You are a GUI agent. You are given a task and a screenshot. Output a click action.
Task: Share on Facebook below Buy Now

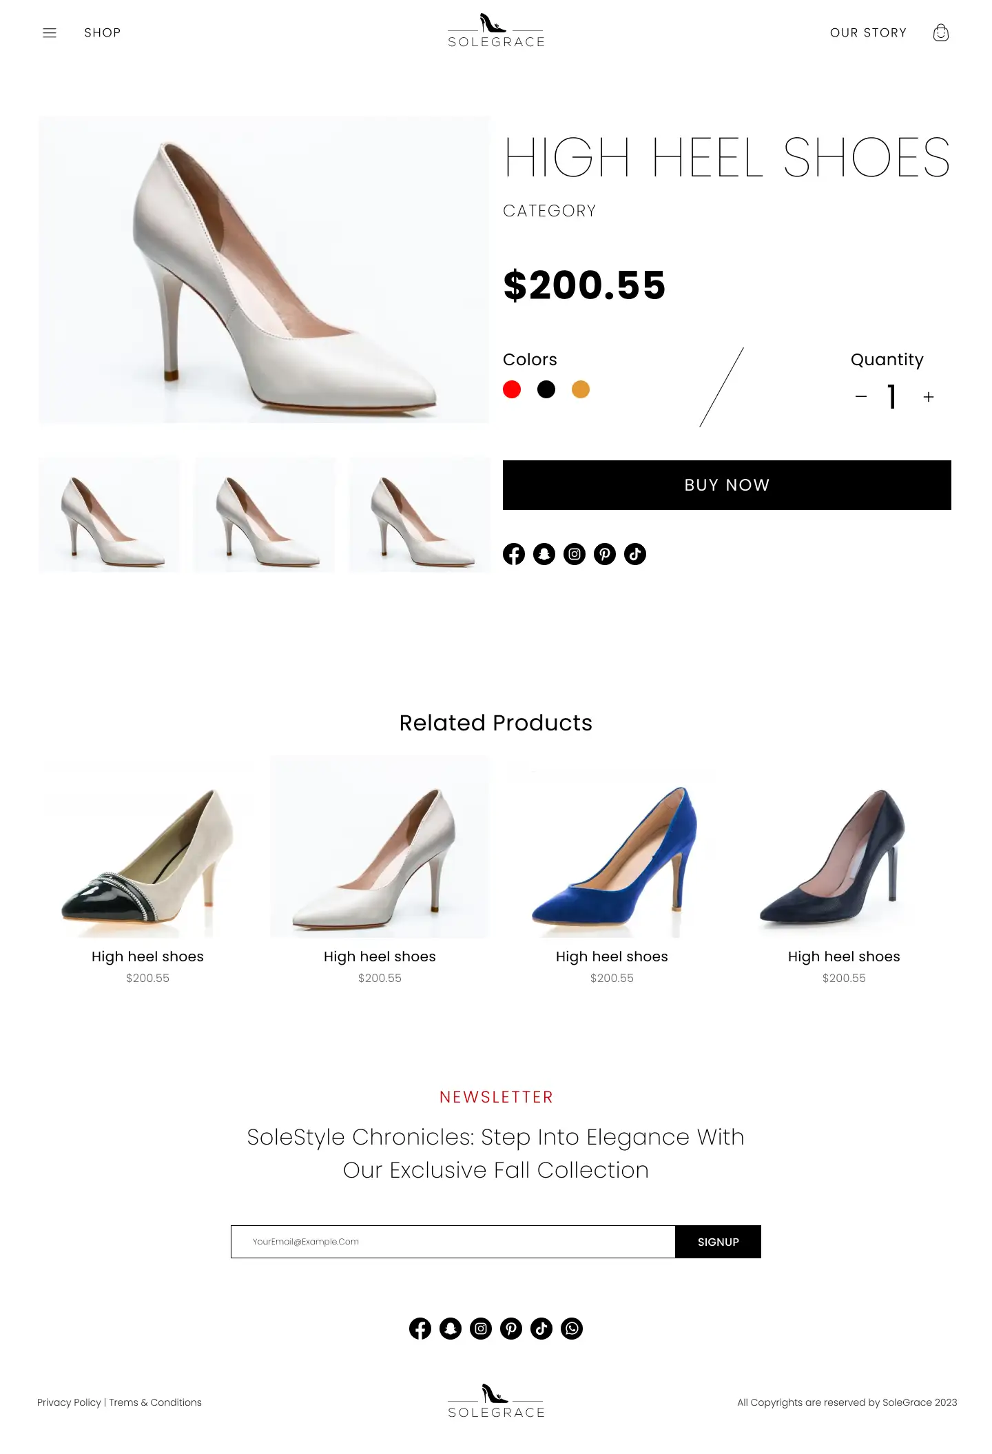tap(514, 554)
